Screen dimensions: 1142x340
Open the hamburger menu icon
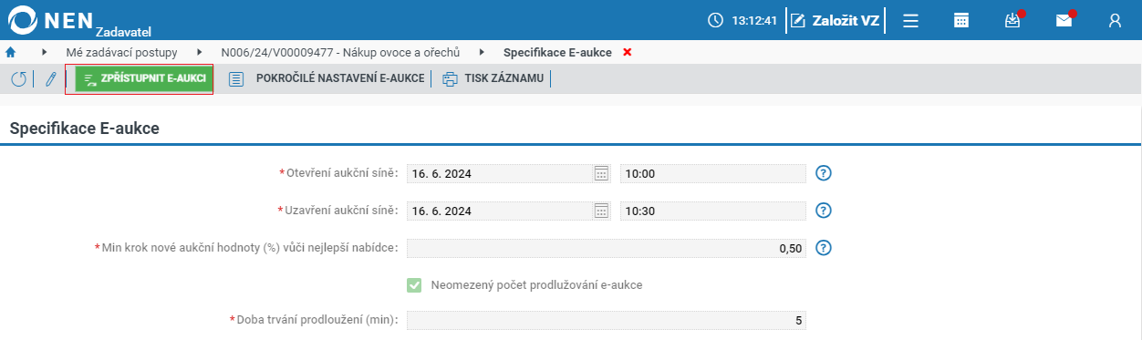pyautogui.click(x=910, y=20)
